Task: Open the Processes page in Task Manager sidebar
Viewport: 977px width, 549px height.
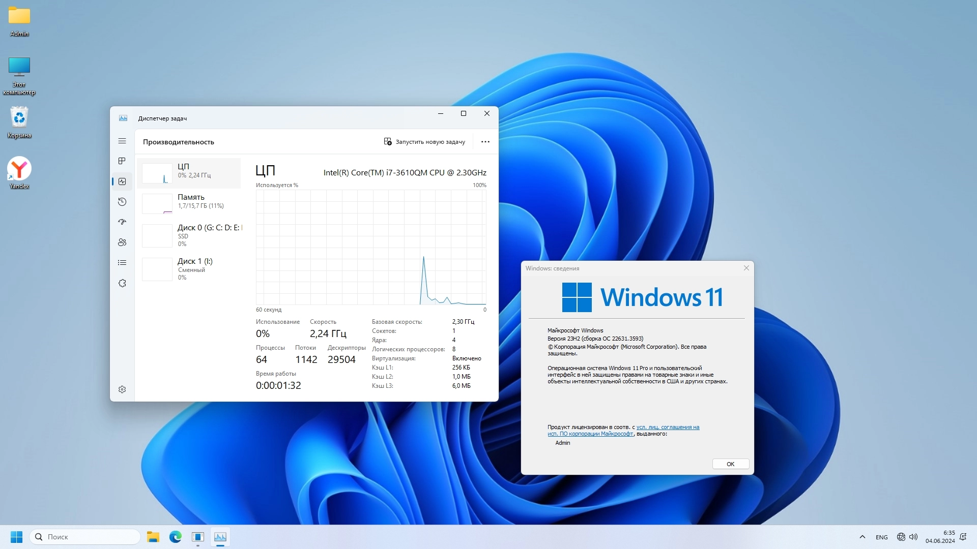Action: point(122,161)
